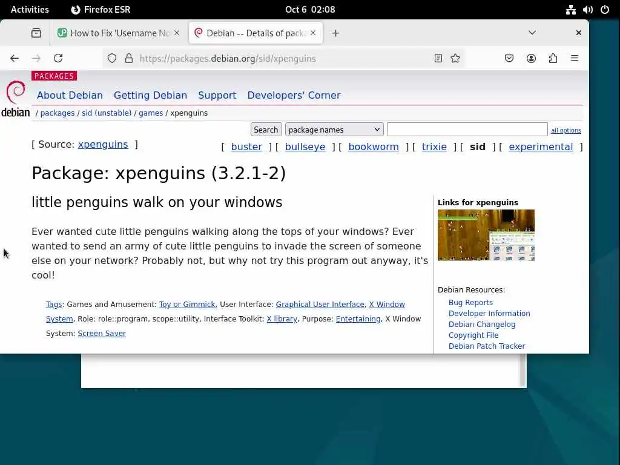
Task: Open 'Graphical User Interface' tag
Action: point(320,305)
